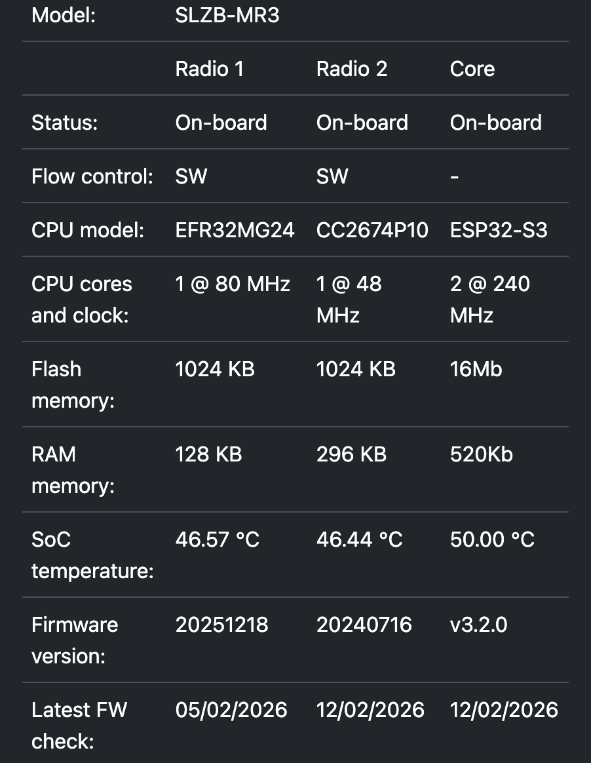Viewport: 591px width, 763px height.
Task: Click the 1 @ 80 MHz clock value
Action: click(x=233, y=284)
